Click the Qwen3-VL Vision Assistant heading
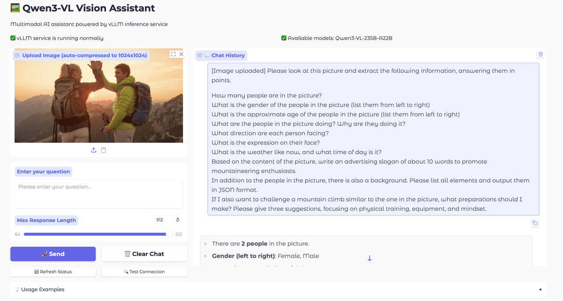 pyautogui.click(x=83, y=8)
